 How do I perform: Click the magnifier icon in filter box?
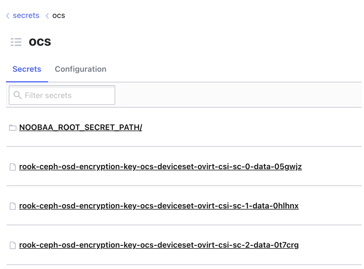tap(18, 95)
